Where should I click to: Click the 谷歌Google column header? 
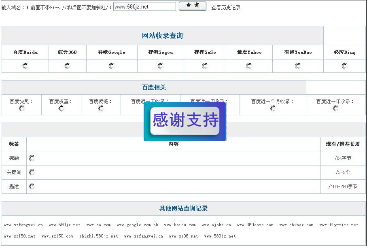[x=111, y=52]
